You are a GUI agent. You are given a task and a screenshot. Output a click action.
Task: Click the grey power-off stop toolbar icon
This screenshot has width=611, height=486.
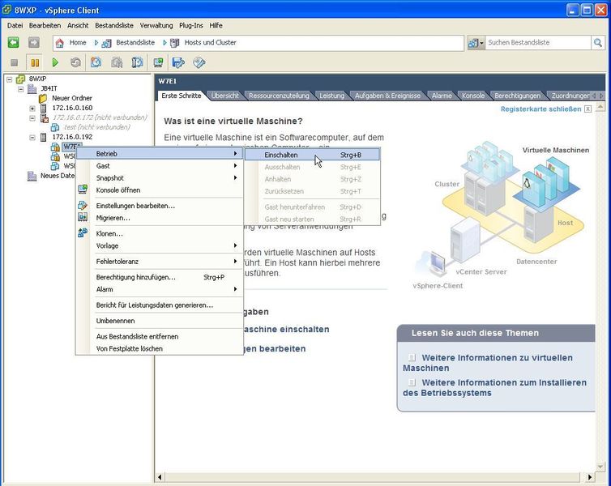[14, 62]
